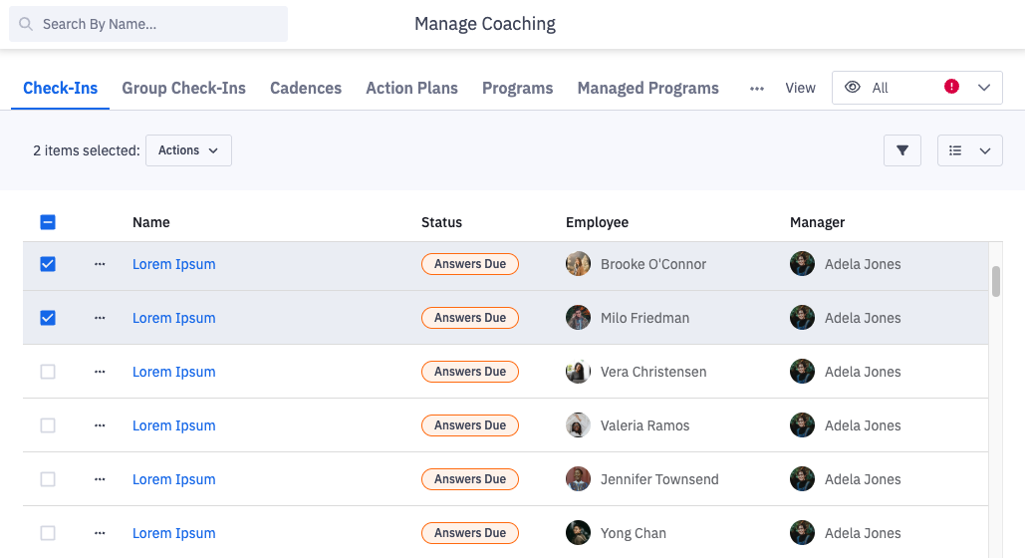Select Valeria Ramos row checkbox
Viewport: 1025px width, 558px height.
pyautogui.click(x=48, y=425)
